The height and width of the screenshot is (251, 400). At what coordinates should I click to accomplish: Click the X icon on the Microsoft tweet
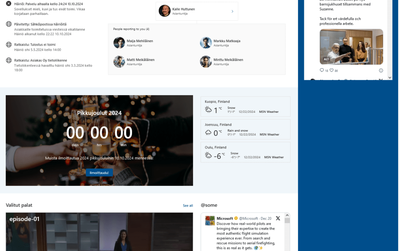[x=278, y=218]
